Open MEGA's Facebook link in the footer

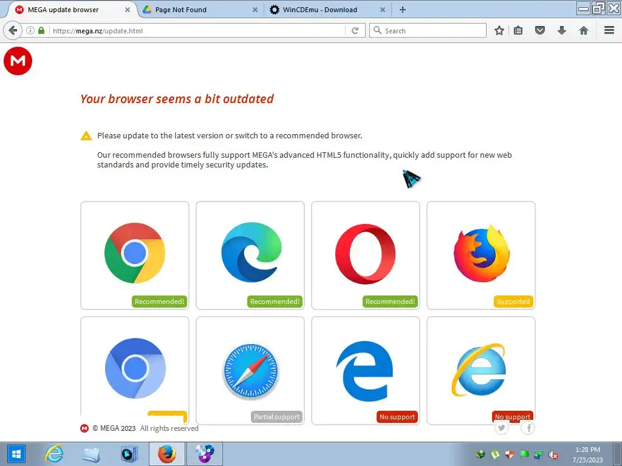pos(528,428)
